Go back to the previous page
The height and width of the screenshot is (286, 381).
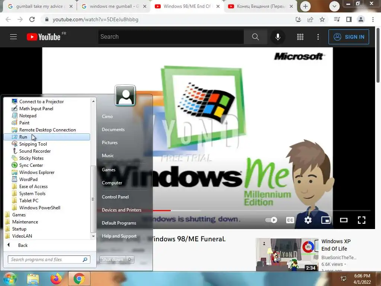8,19
